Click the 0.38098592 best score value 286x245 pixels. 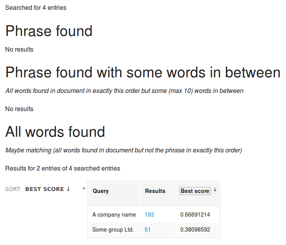point(195,230)
